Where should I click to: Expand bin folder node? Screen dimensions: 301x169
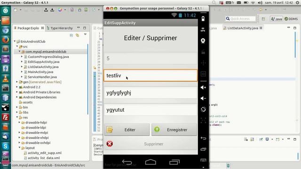[17, 108]
